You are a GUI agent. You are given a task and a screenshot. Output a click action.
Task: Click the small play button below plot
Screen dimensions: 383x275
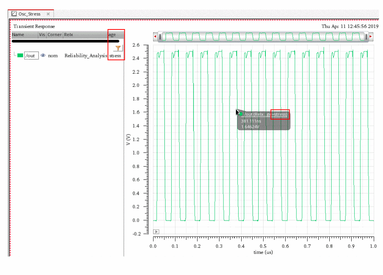click(156, 232)
